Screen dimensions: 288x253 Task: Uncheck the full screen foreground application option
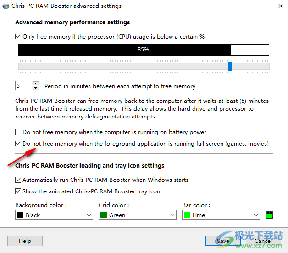[x=18, y=144]
